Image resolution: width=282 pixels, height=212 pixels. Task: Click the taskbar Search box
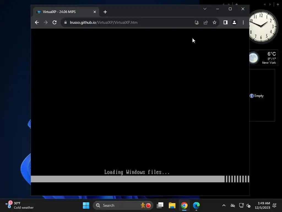(123, 205)
